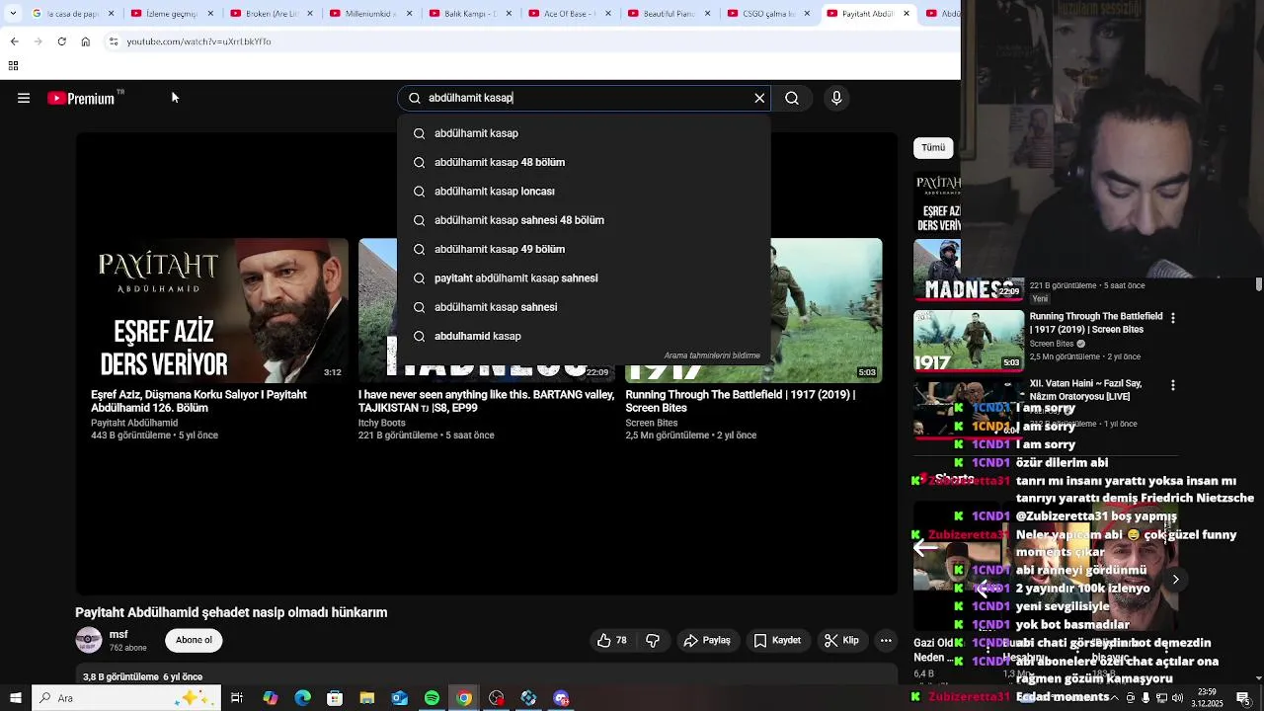
Task: Open sidebar 1917 video thumbnail
Action: click(969, 341)
